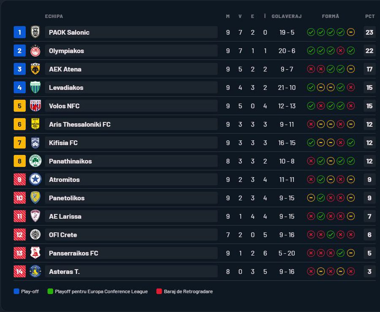The width and height of the screenshot is (380, 312).
Task: Open the Panserraikos FC team link
Action: 73,253
